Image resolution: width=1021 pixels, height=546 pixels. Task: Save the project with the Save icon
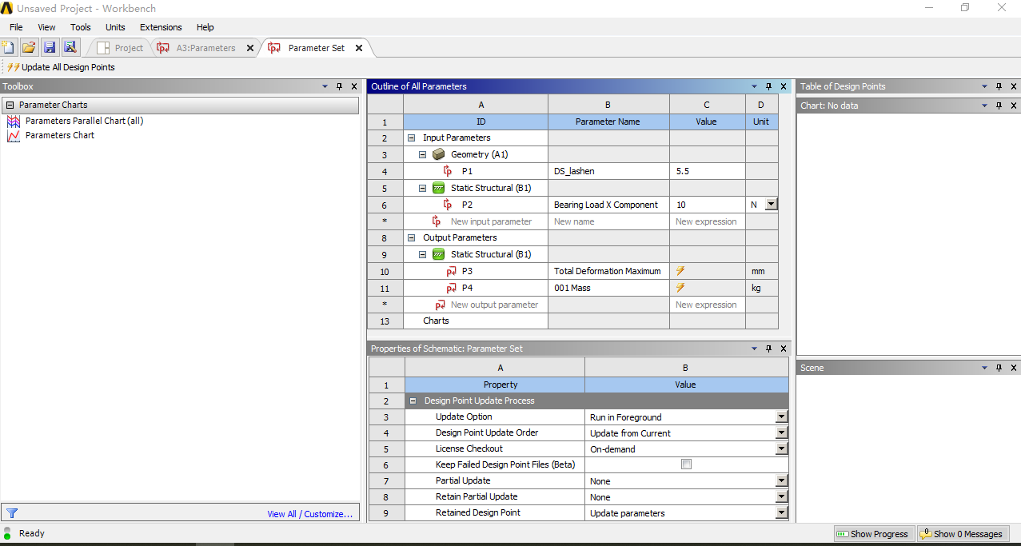(x=50, y=46)
